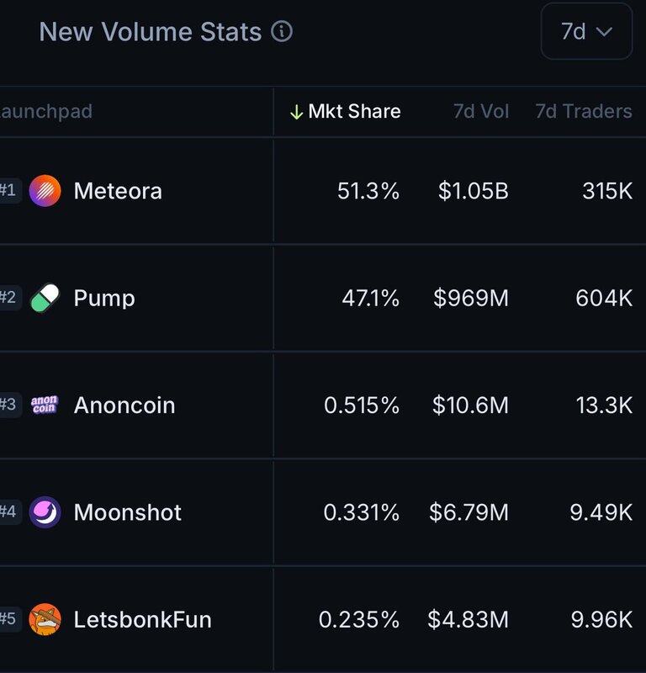Click the Meteora launchpad logo icon
This screenshot has height=673, width=646.
click(x=45, y=191)
